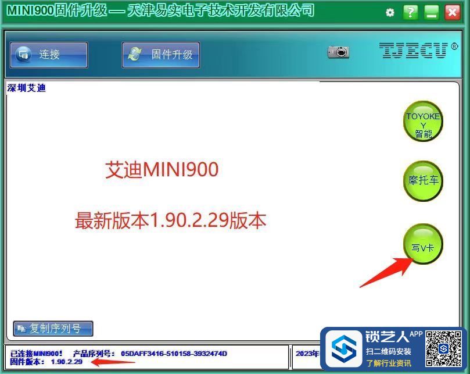This screenshot has height=374, width=470.
Task: Click the 固件版本 1.90.2.29 status text
Action: pos(46,362)
